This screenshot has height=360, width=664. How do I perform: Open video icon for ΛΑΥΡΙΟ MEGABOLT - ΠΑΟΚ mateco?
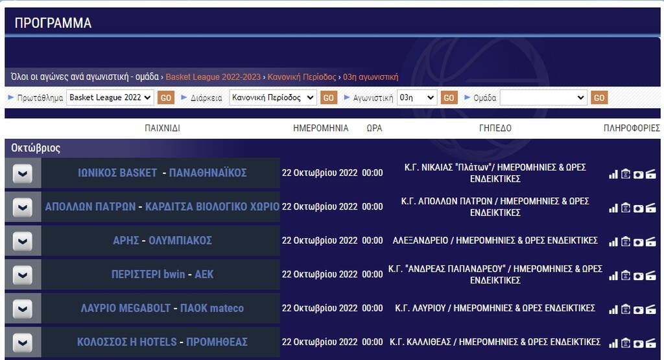coord(650,309)
